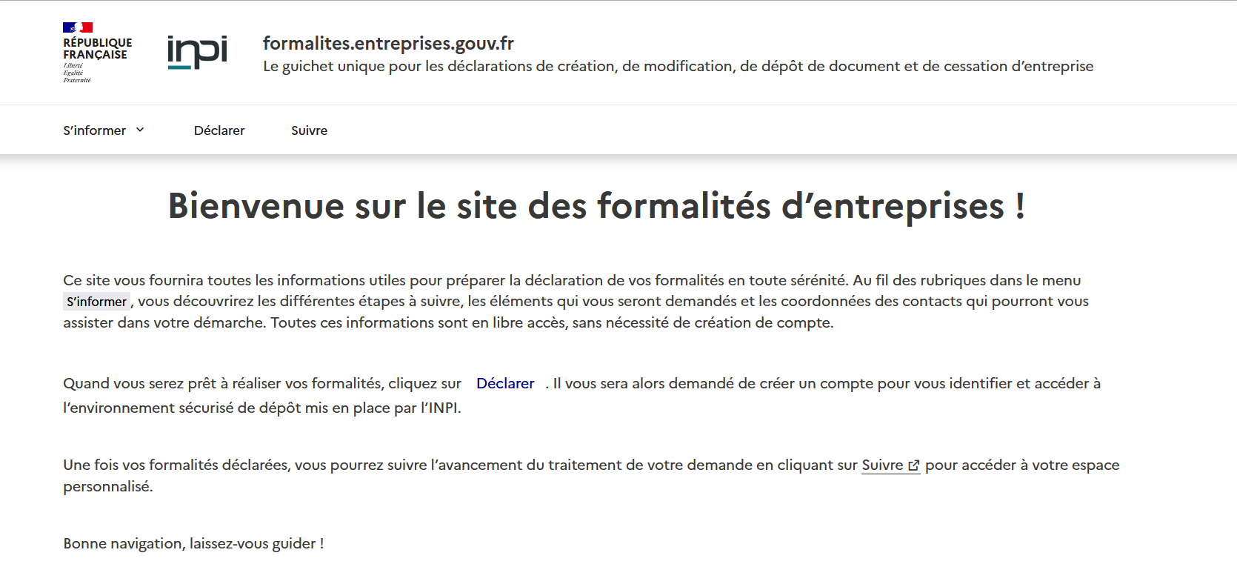
Task: Click the Liberté Égalité Fraternité motto
Action: [76, 73]
